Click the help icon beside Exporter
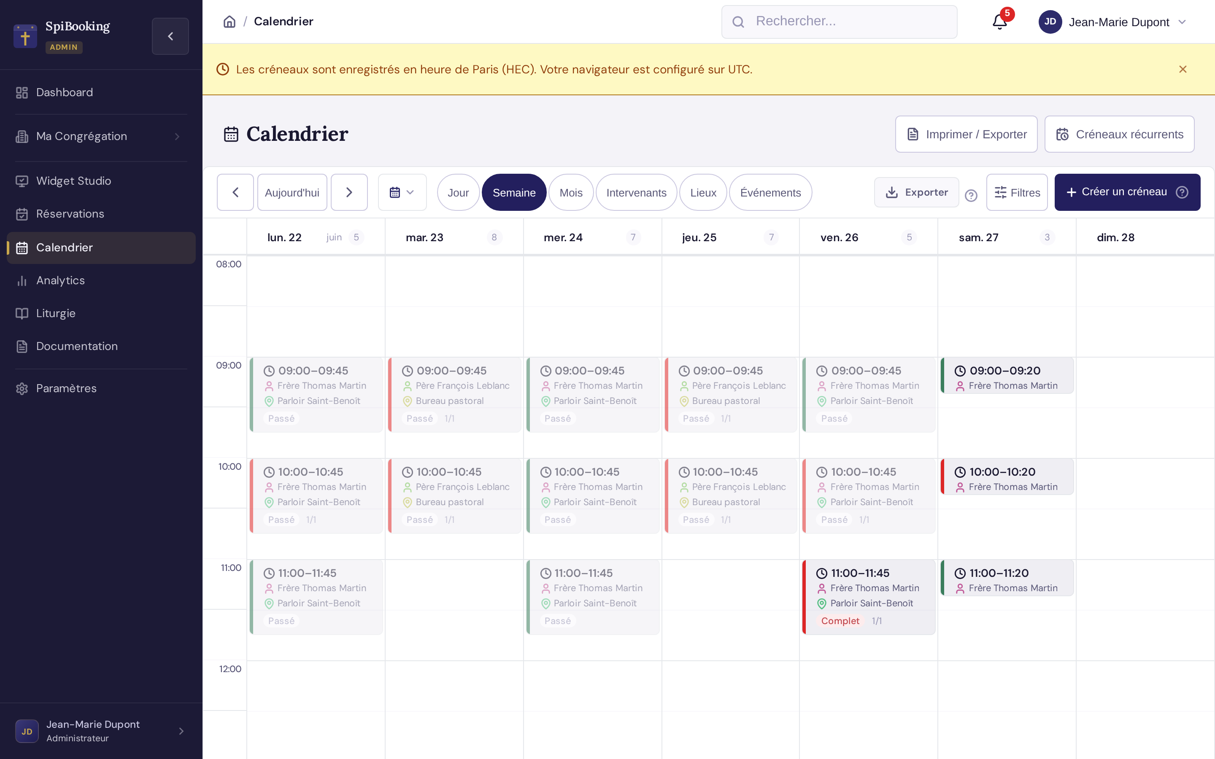The height and width of the screenshot is (759, 1215). click(x=971, y=195)
